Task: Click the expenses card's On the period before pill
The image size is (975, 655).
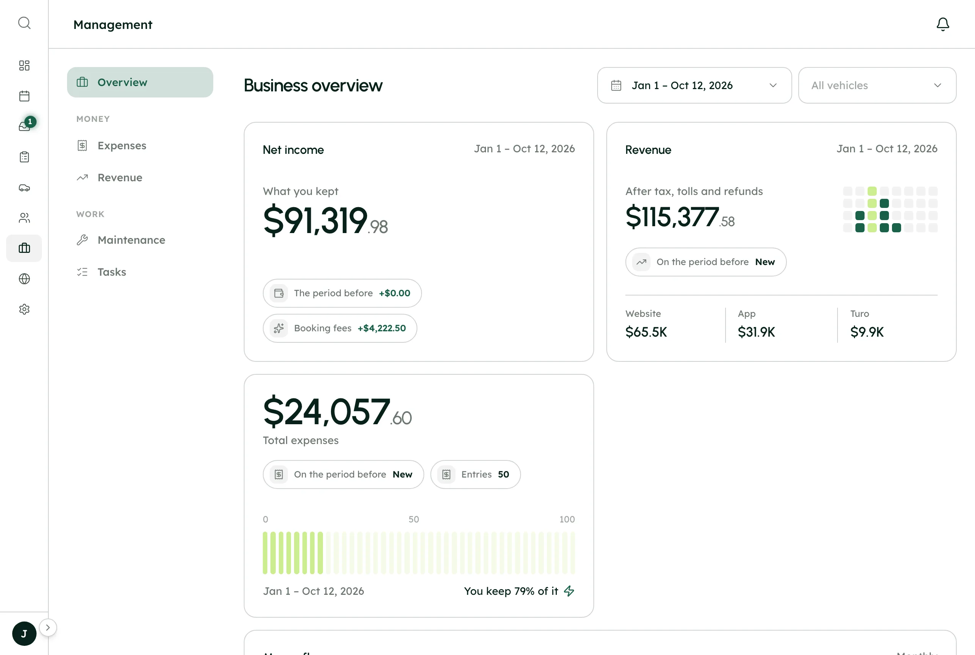Action: tap(344, 474)
